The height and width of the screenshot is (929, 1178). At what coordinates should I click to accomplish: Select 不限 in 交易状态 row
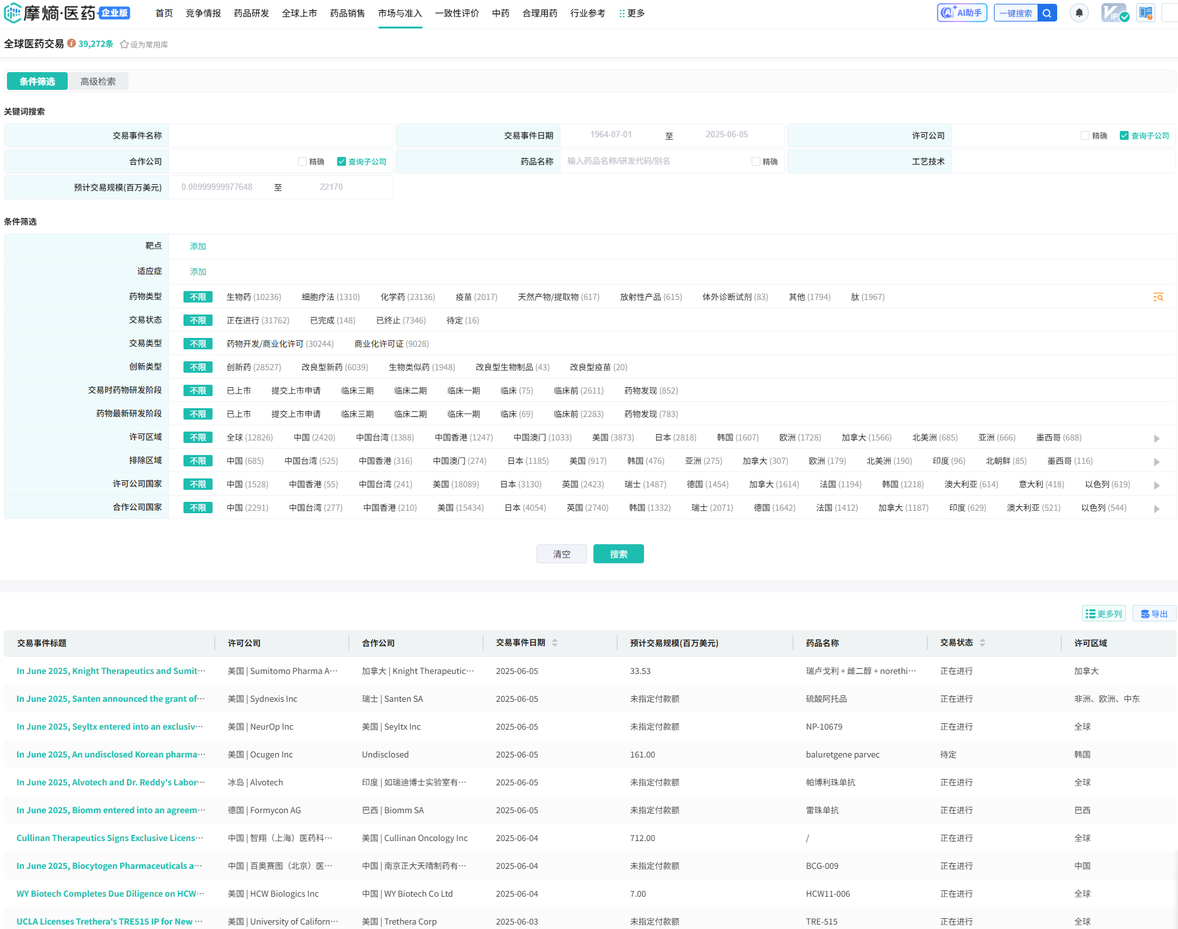click(198, 320)
